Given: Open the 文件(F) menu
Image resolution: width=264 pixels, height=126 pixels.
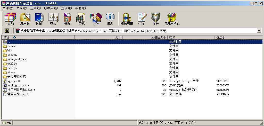Looking at the screenshot, I should point(8,8).
